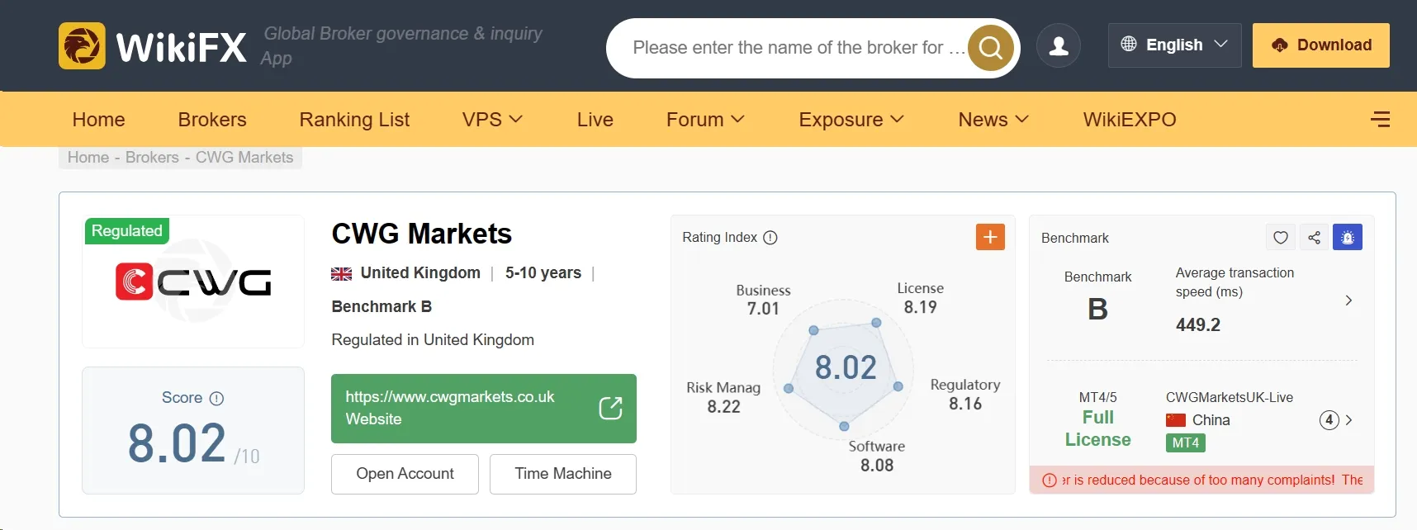Open the hamburger menu icon
Image resolution: width=1417 pixels, height=530 pixels.
(1380, 120)
